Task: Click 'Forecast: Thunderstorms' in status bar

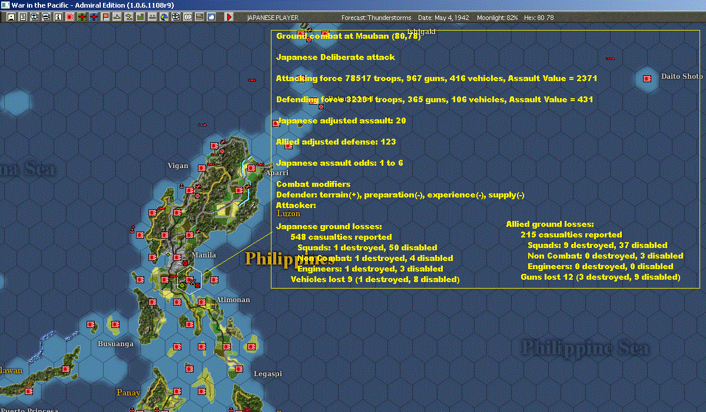Action: (376, 18)
